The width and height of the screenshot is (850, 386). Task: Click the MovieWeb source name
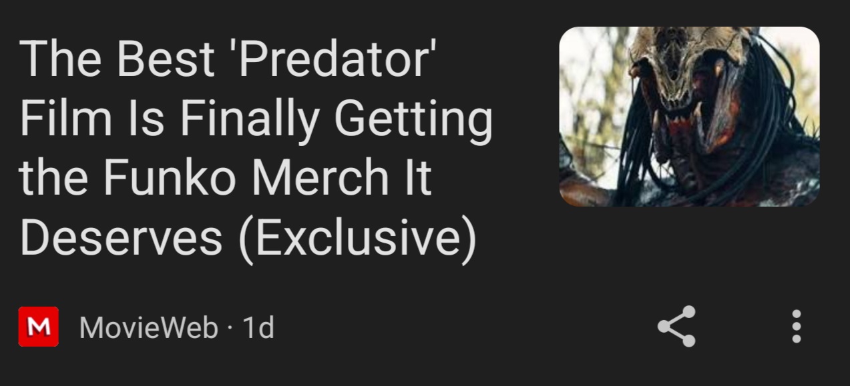pos(148,327)
